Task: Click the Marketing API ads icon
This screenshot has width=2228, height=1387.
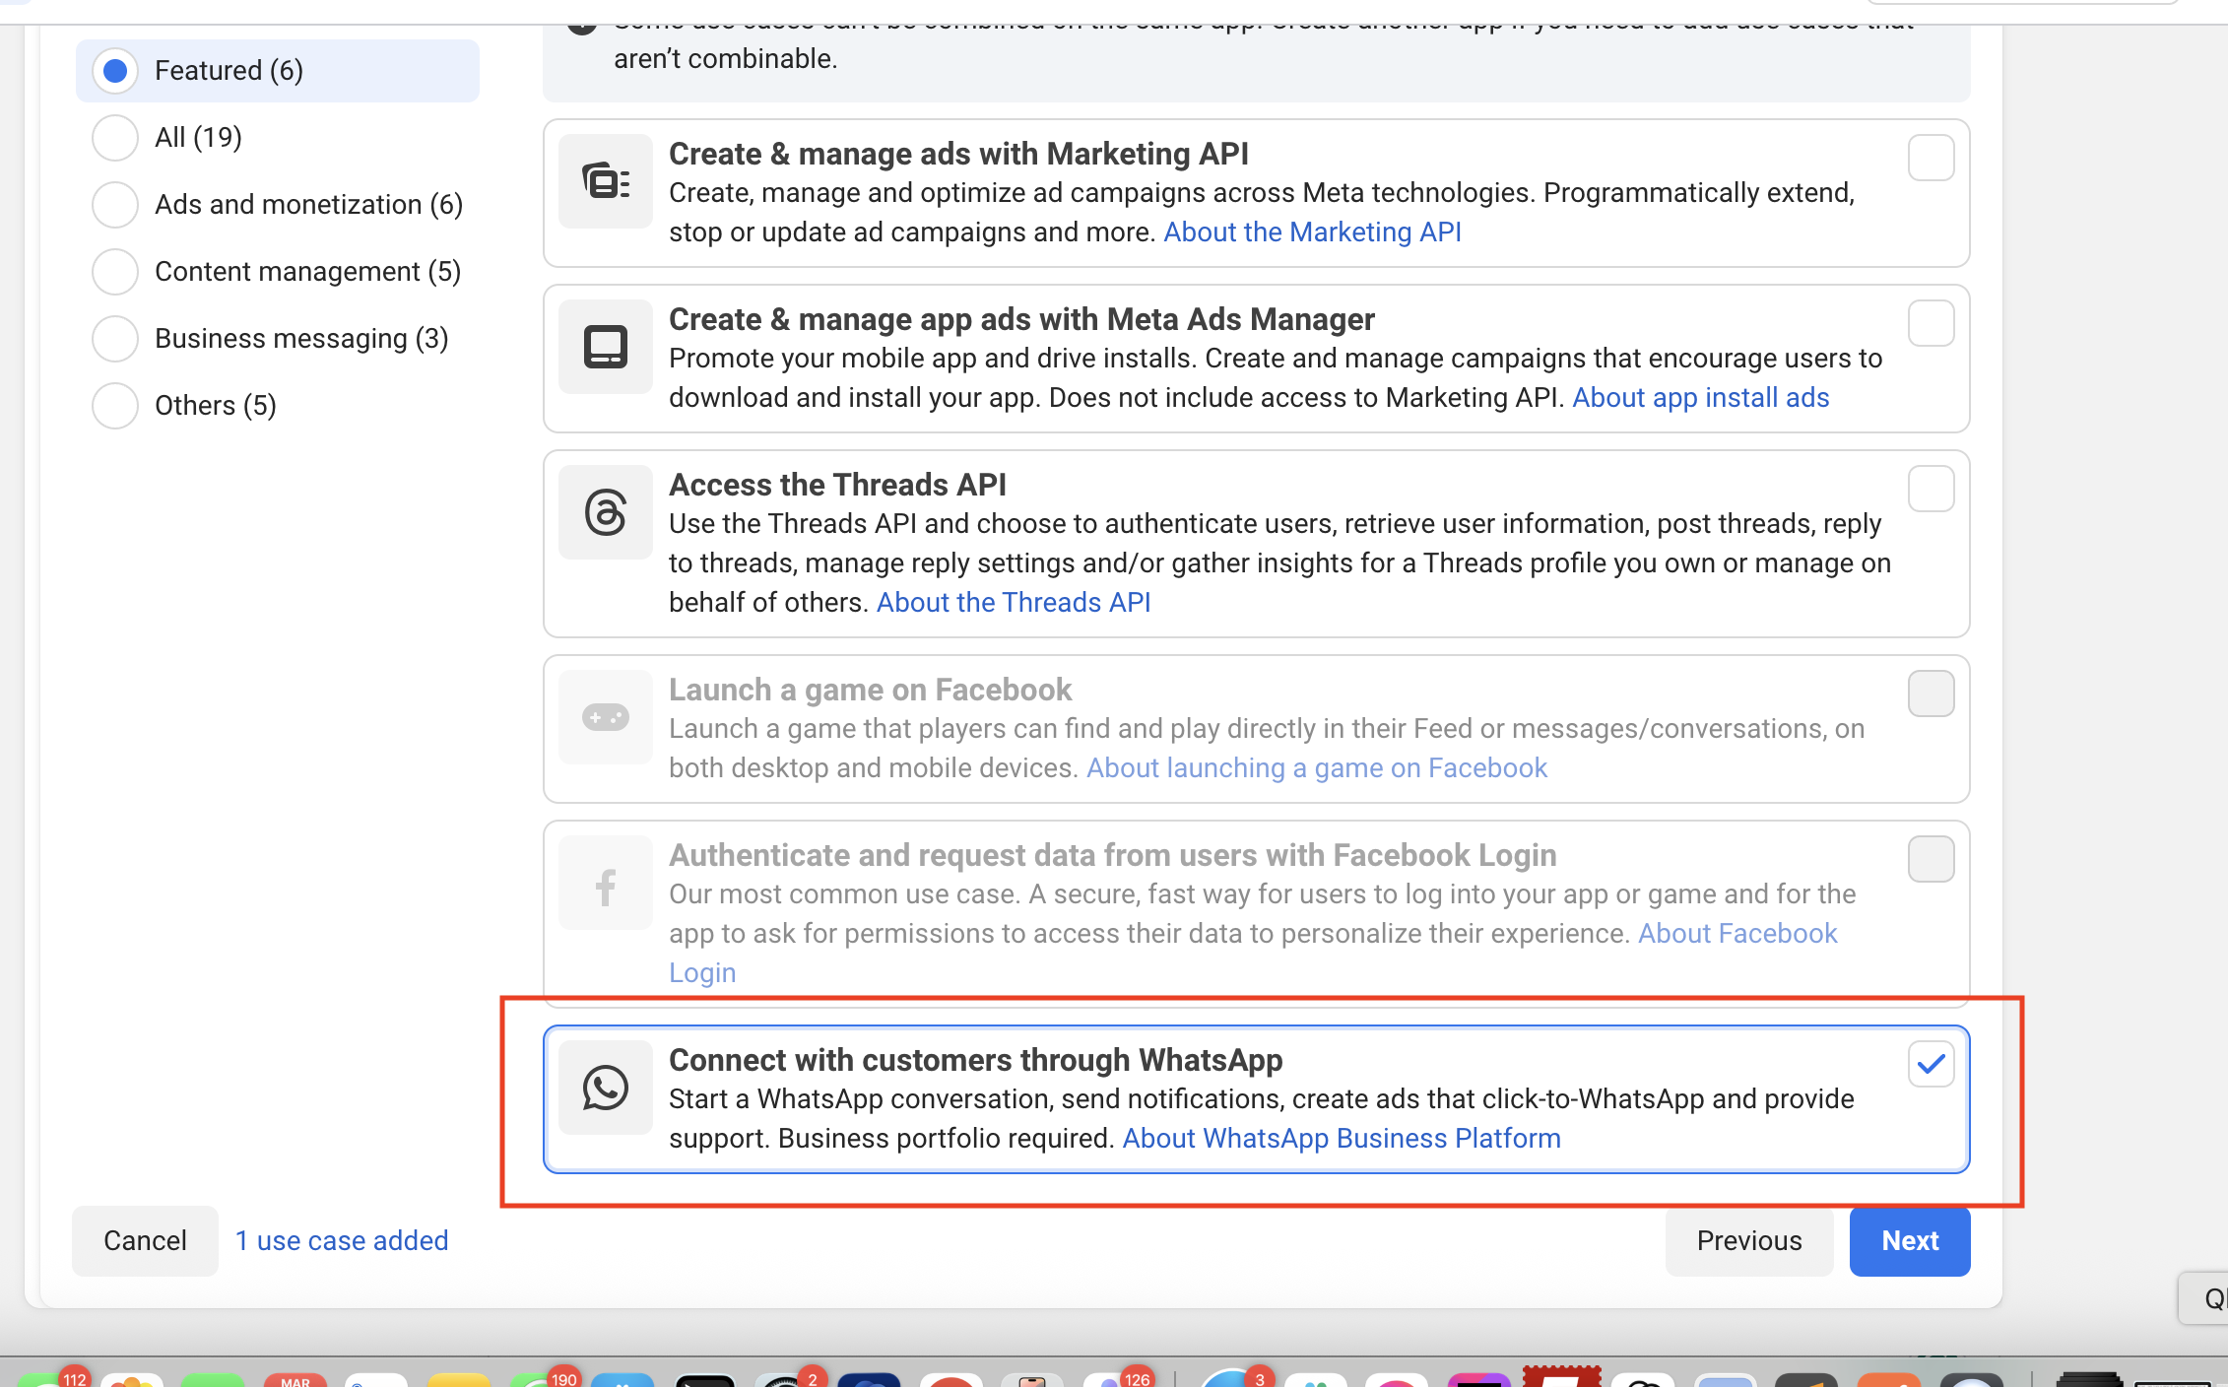Action: [606, 181]
